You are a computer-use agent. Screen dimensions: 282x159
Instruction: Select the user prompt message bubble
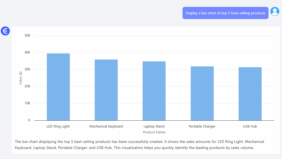[225, 13]
